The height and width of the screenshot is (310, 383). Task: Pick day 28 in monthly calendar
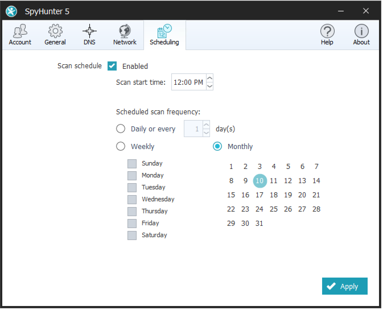pos(316,209)
